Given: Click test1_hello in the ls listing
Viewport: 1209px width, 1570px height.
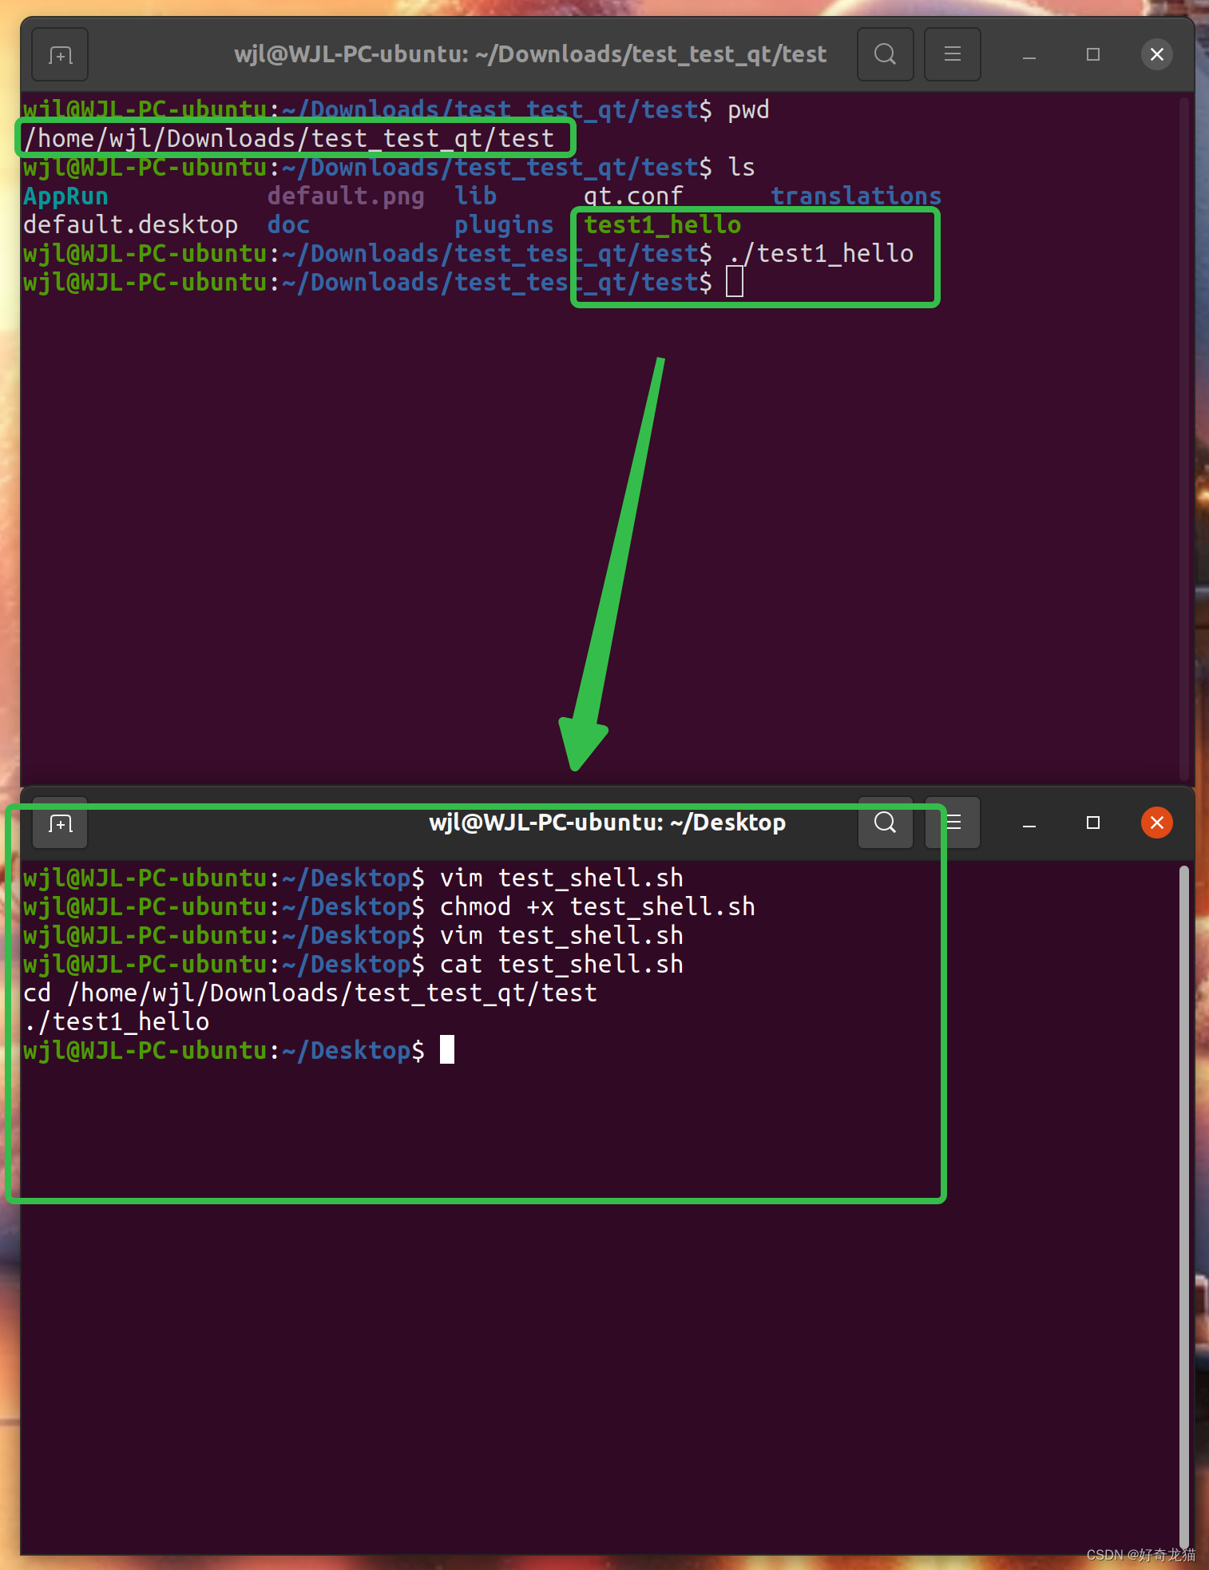Looking at the screenshot, I should tap(663, 225).
